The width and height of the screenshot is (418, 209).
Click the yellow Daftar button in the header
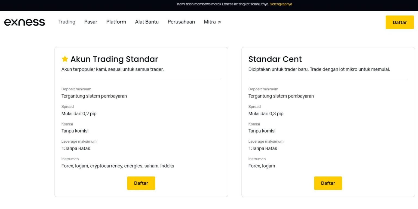[x=399, y=22]
